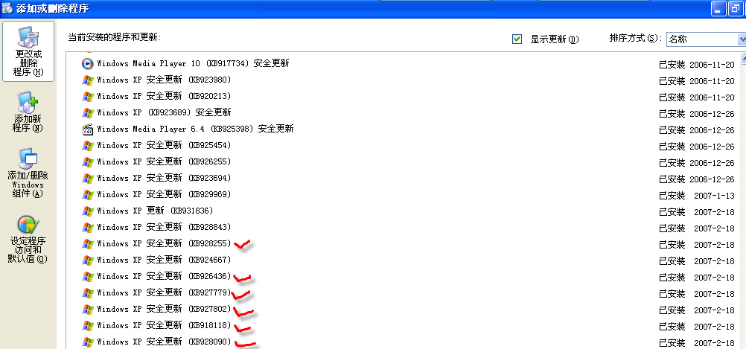746x349 pixels.
Task: Click the icon beside KB927802 update
Action: pos(88,309)
